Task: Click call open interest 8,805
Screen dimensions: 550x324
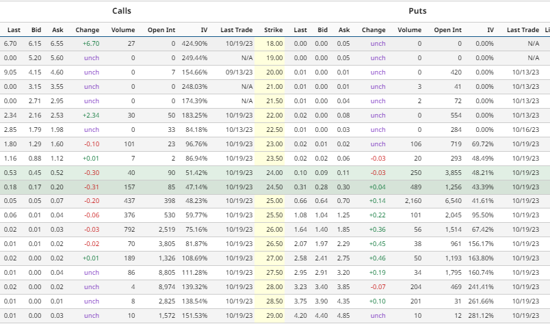Action: click(167, 273)
